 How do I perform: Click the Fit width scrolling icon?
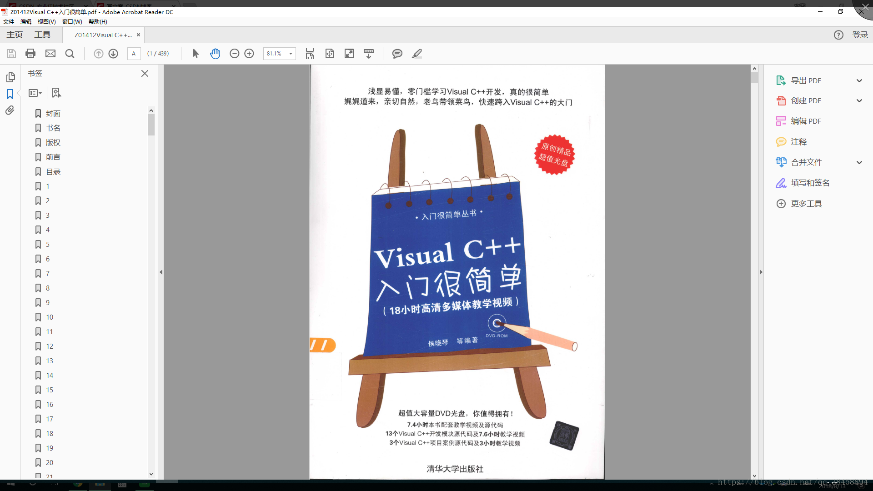coord(310,54)
